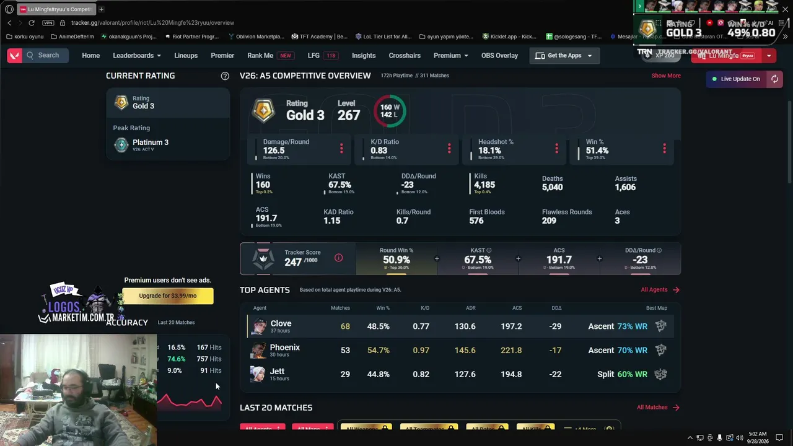Toggle the Live Update On switch
793x446 pixels.
[736, 79]
